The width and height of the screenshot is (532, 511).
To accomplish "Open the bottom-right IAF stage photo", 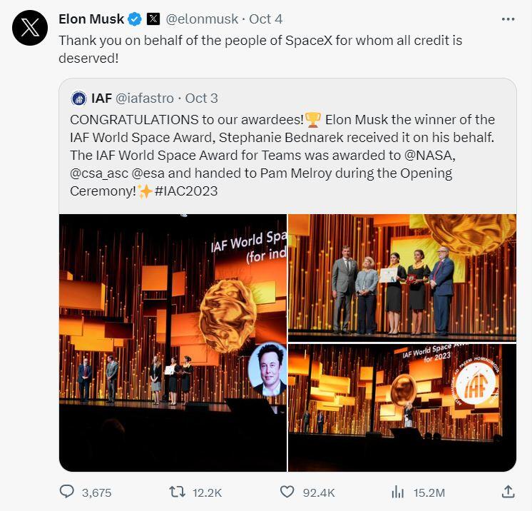I will coord(401,408).
